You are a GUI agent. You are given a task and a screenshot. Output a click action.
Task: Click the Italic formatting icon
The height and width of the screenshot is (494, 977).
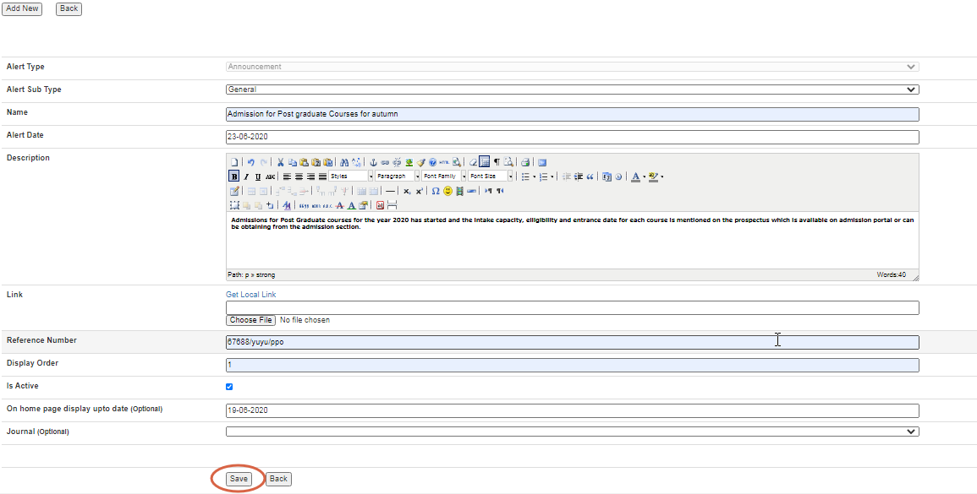point(246,176)
